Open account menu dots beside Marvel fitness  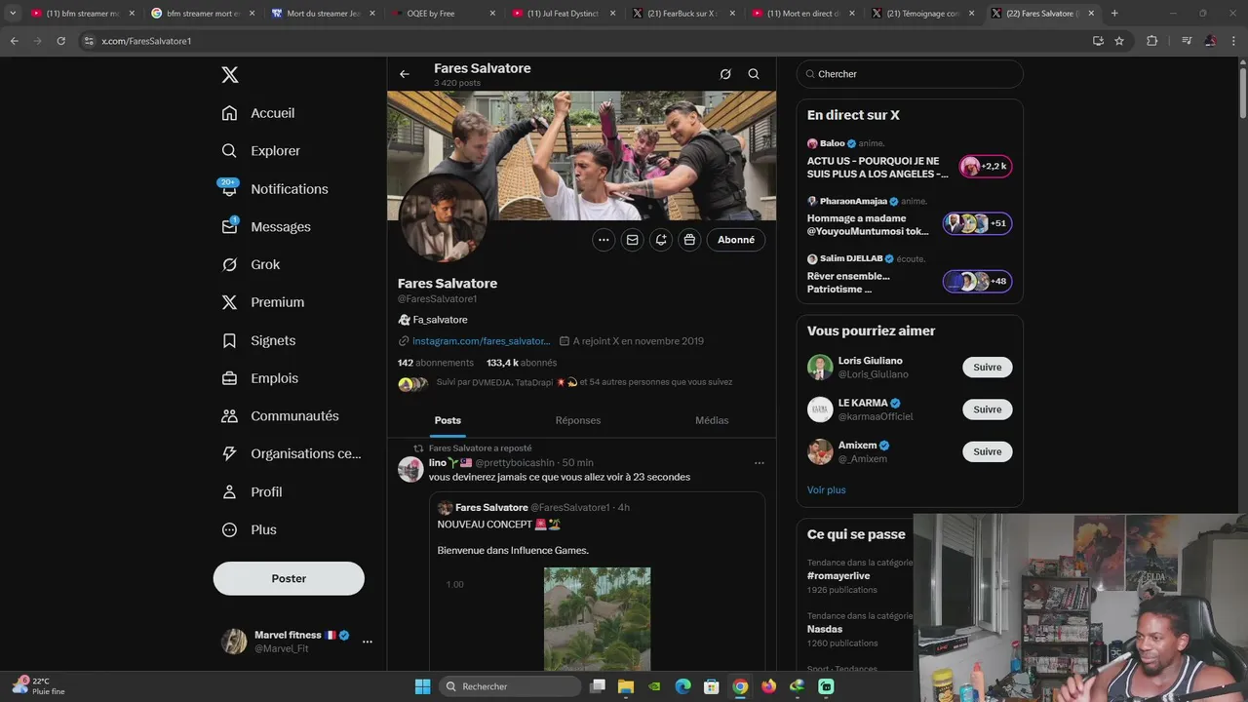click(x=368, y=642)
